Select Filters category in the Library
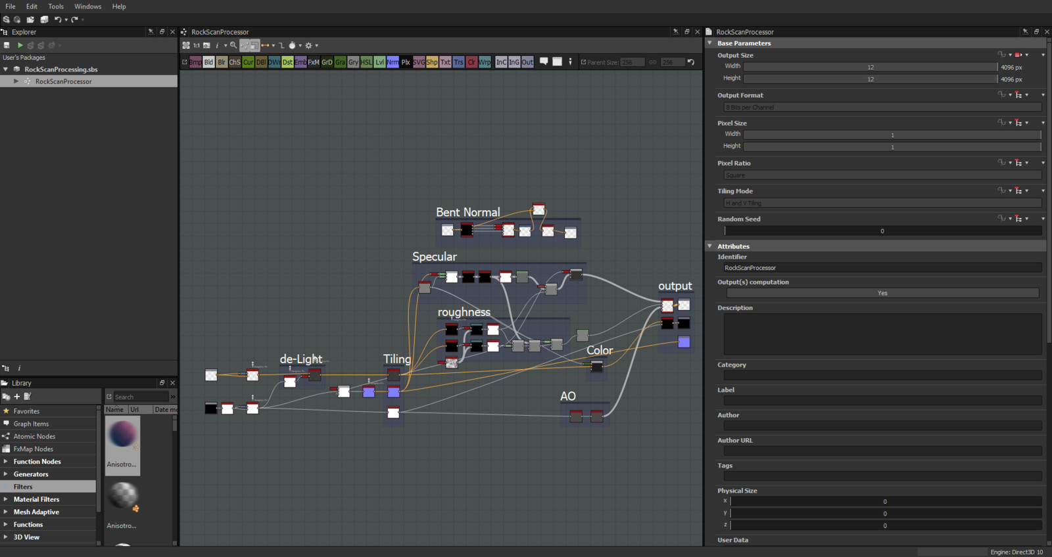 tap(48, 487)
